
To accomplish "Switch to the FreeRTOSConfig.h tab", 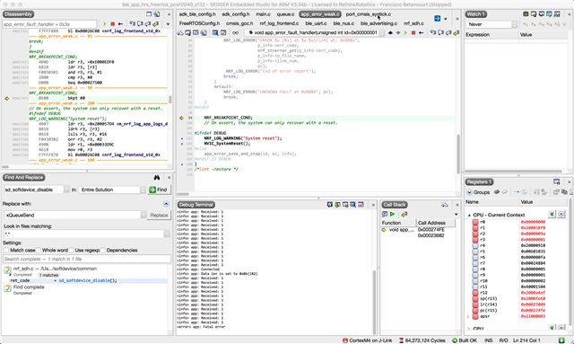I will [199, 23].
